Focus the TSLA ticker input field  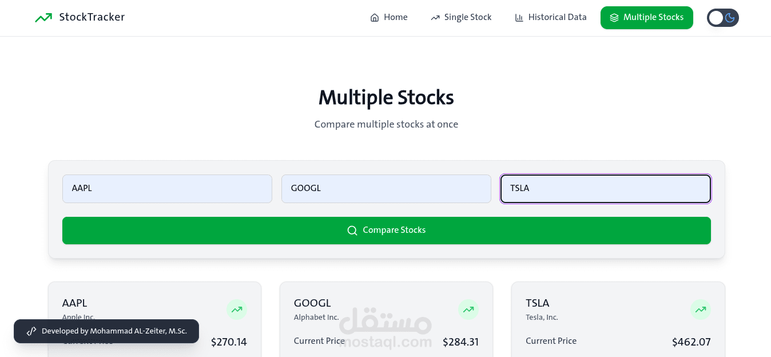(x=605, y=189)
